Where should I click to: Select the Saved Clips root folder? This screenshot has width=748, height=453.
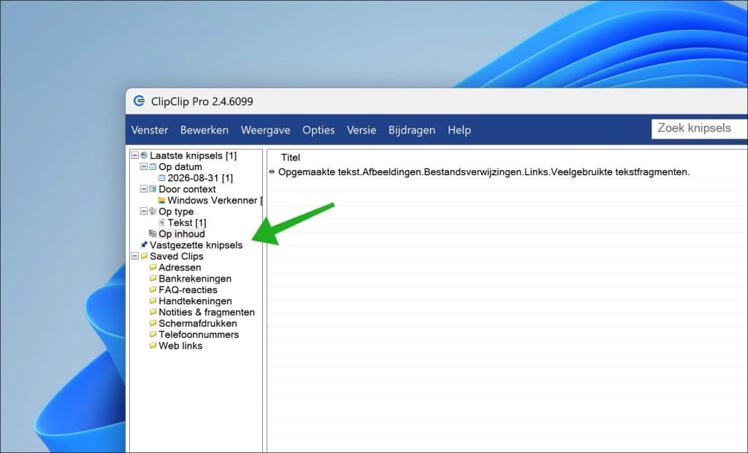[x=177, y=256]
